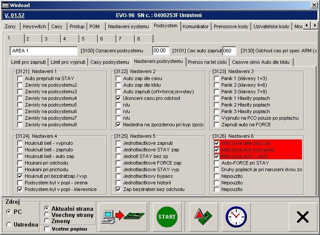Click the PC-to-panel transfer icon
This screenshot has width=320, height=235.
(116, 217)
